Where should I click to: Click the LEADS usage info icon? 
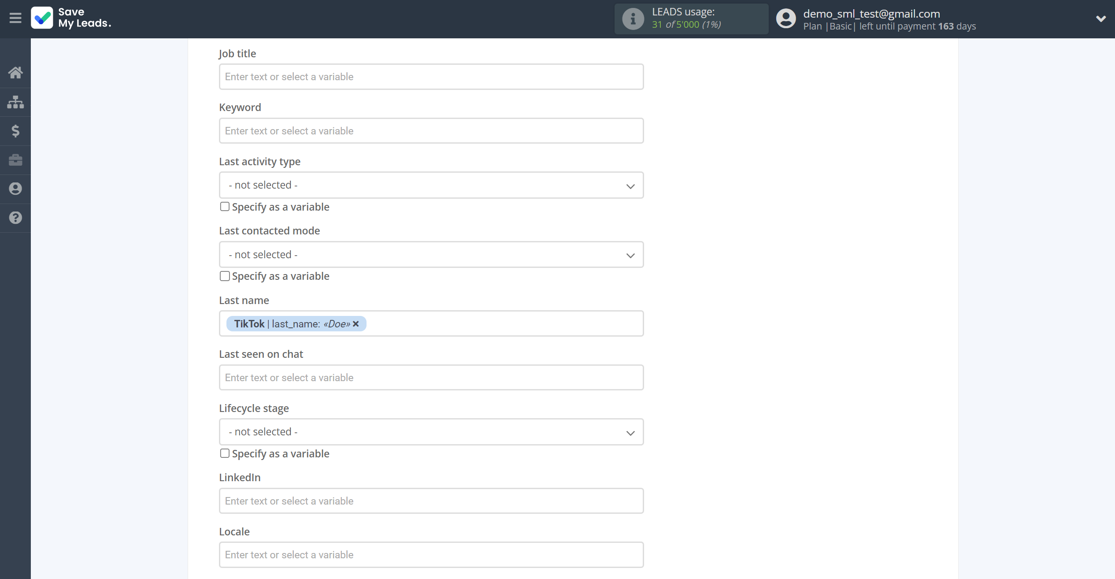coord(633,19)
